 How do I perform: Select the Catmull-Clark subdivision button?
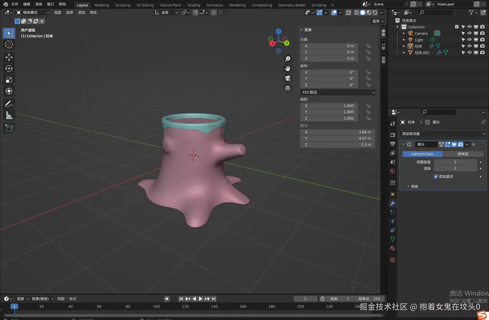(422, 154)
